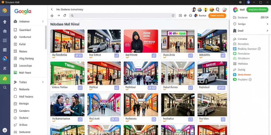
Task: Click the save icon under the red hooded poster
Action: 154,55
